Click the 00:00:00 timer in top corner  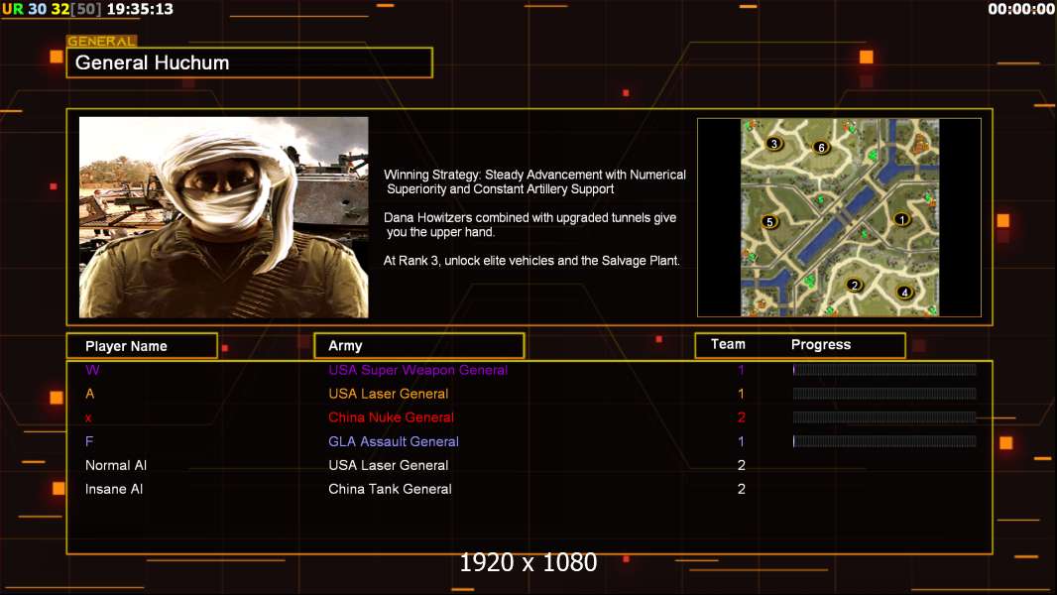coord(1021,9)
